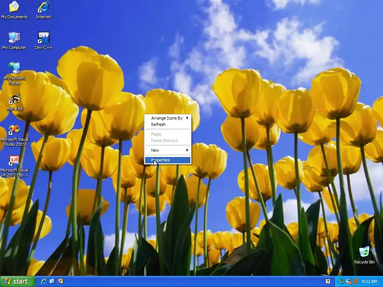383x287 pixels.
Task: Select the My Network Places icon
Action: (15, 74)
